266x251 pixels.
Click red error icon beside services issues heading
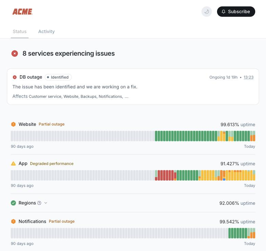click(x=15, y=53)
